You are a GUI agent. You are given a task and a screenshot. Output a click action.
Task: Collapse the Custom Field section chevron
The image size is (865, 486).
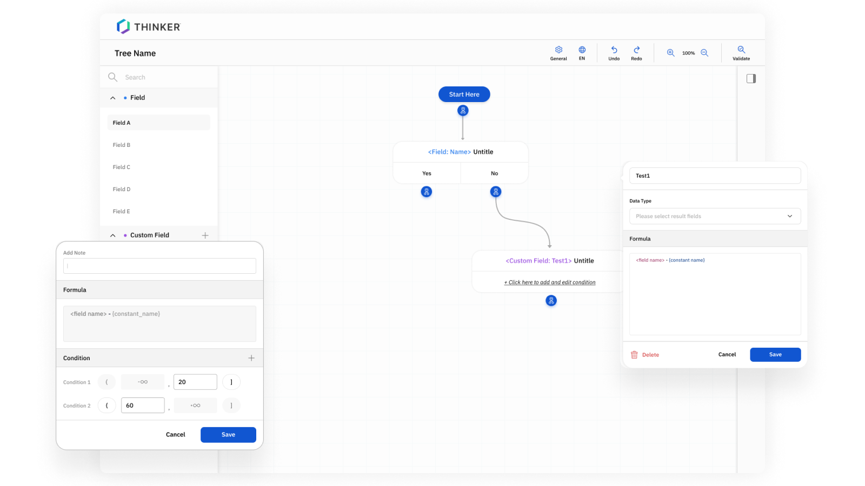(113, 235)
